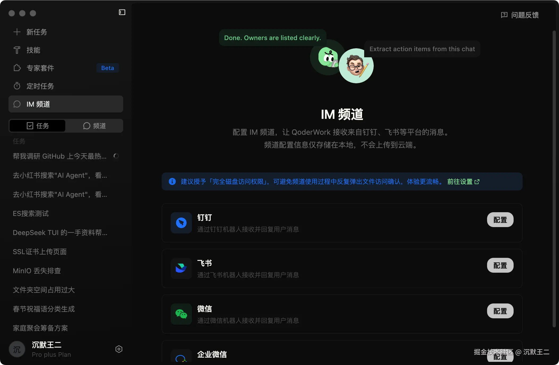The image size is (559, 365).
Task: Open task ES搜索测试
Action: pos(66,214)
